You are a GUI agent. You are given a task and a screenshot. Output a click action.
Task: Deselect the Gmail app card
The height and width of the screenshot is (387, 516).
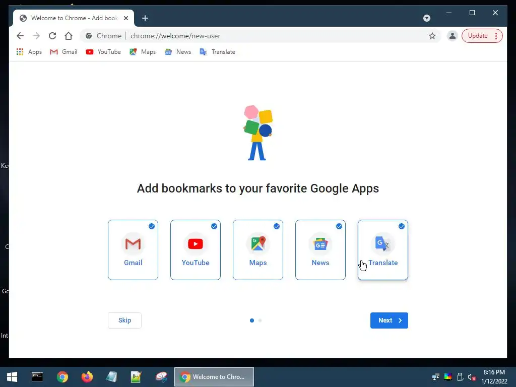pyautogui.click(x=133, y=250)
